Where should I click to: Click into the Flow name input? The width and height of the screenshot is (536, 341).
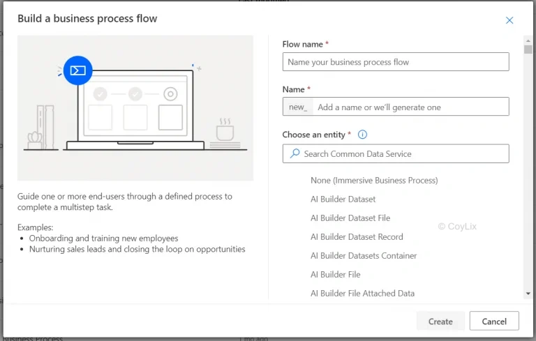point(396,62)
